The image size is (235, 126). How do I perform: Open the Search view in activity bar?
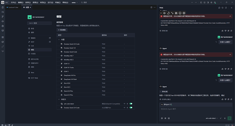pos(3,12)
